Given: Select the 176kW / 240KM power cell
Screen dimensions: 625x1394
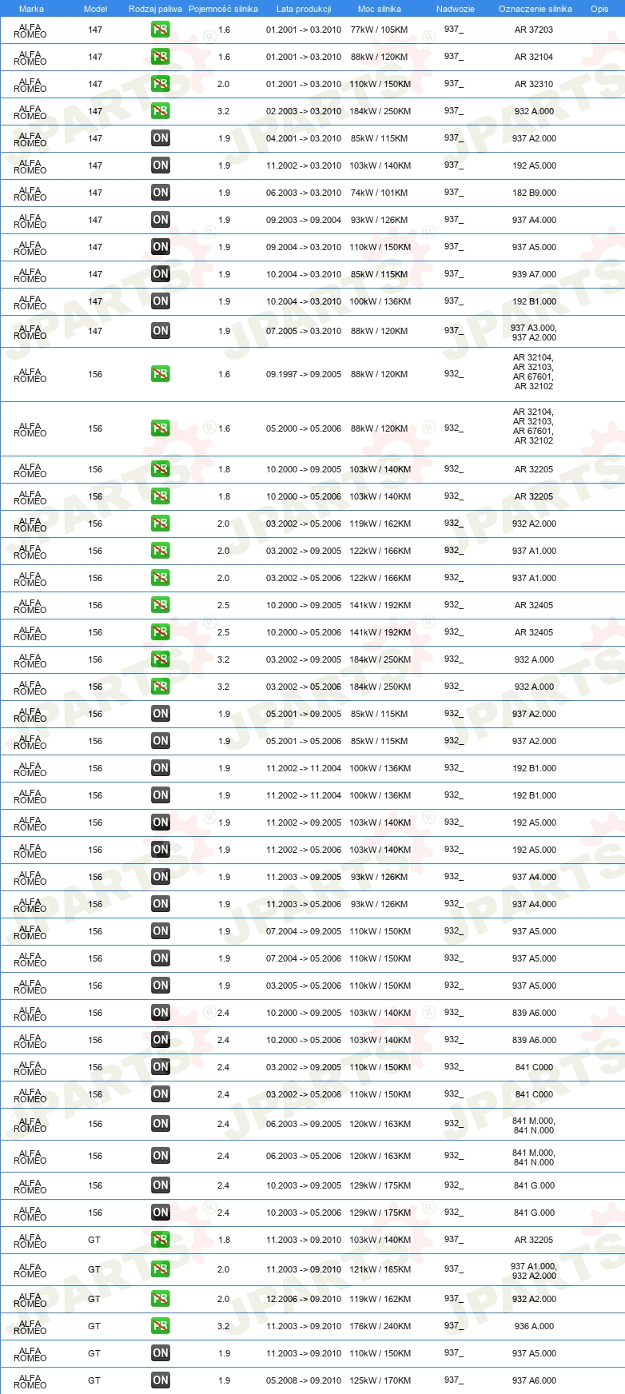Looking at the screenshot, I should 380,1326.
